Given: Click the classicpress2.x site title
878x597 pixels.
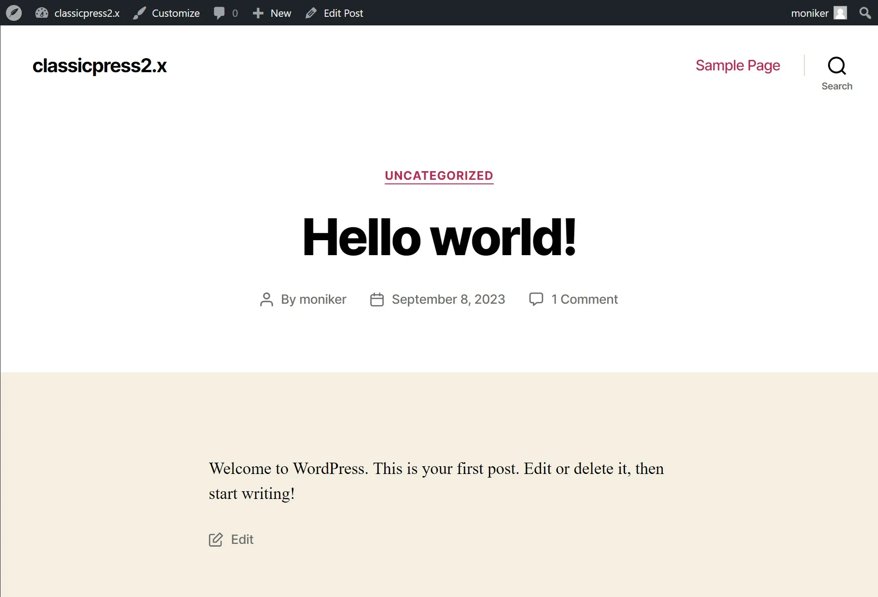Looking at the screenshot, I should [x=99, y=66].
